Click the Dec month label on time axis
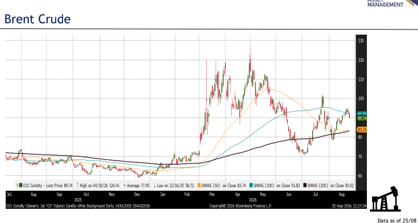Viewport: 418px width, 223px height. (x=137, y=195)
